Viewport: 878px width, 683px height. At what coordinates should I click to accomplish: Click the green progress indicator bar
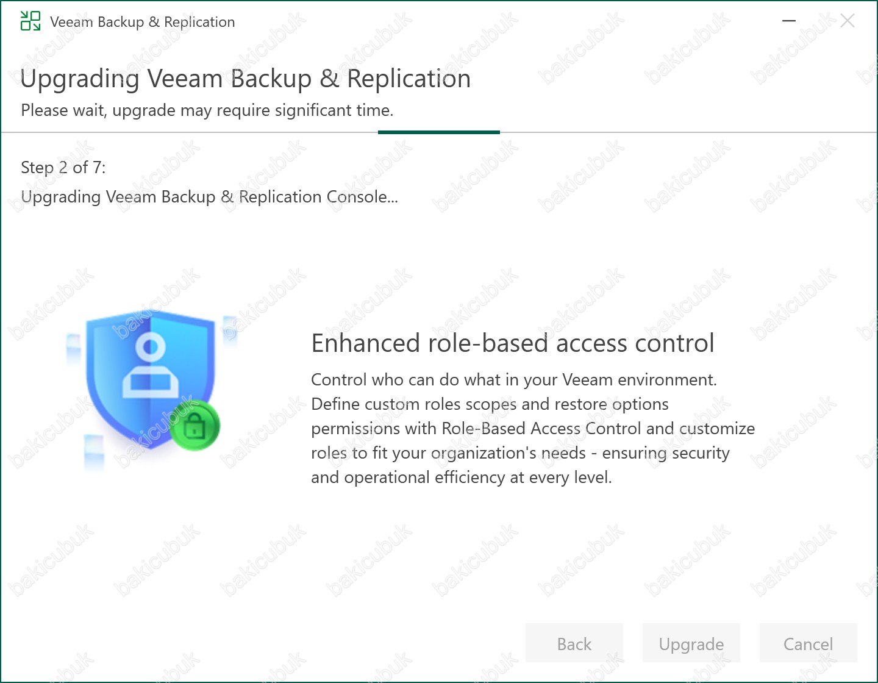tap(438, 132)
